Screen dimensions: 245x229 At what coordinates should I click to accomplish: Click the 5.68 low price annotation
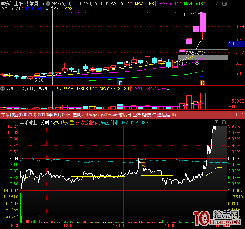pyautogui.click(x=39, y=80)
